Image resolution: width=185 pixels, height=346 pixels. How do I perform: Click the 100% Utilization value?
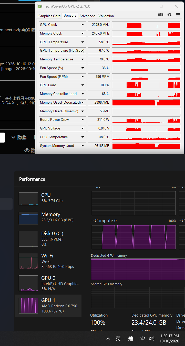98,322
